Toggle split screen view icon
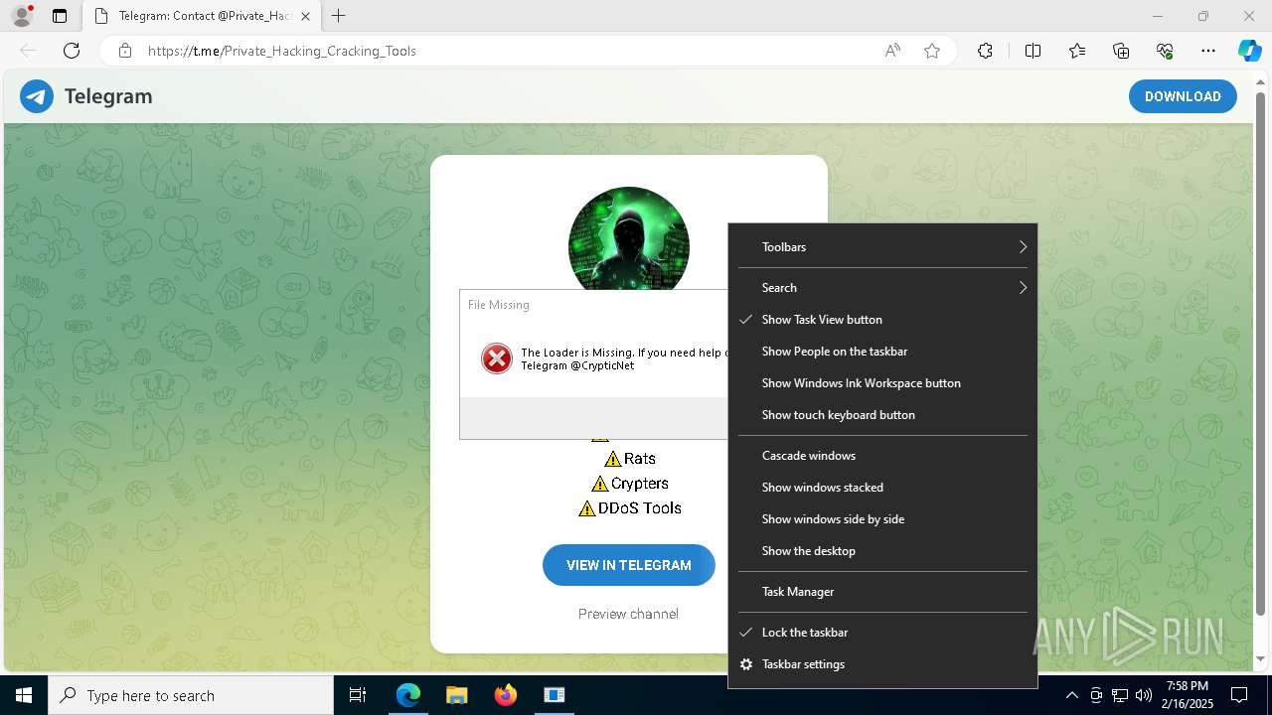 [x=1033, y=51]
